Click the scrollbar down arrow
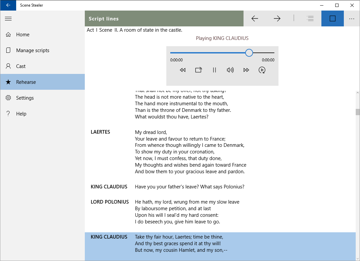Viewport: 360px width, 261px height. click(x=358, y=258)
